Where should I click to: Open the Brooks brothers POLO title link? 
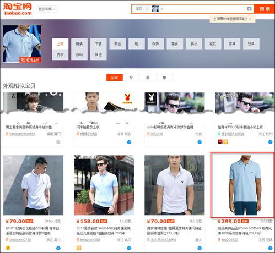pyautogui.click(x=245, y=230)
